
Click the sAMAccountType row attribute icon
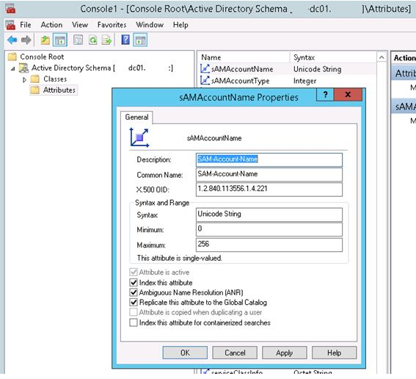tap(205, 81)
